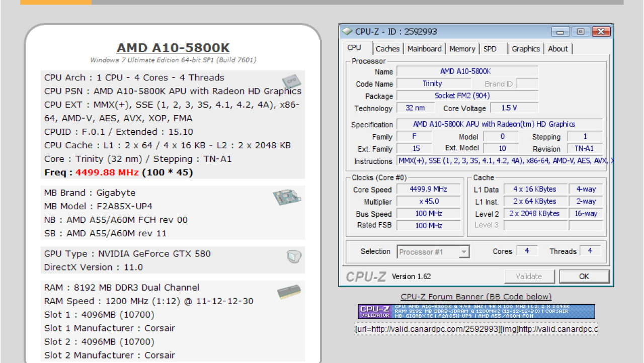
Task: Click the CPU-Z Forum Banner heading
Action: pyautogui.click(x=476, y=297)
